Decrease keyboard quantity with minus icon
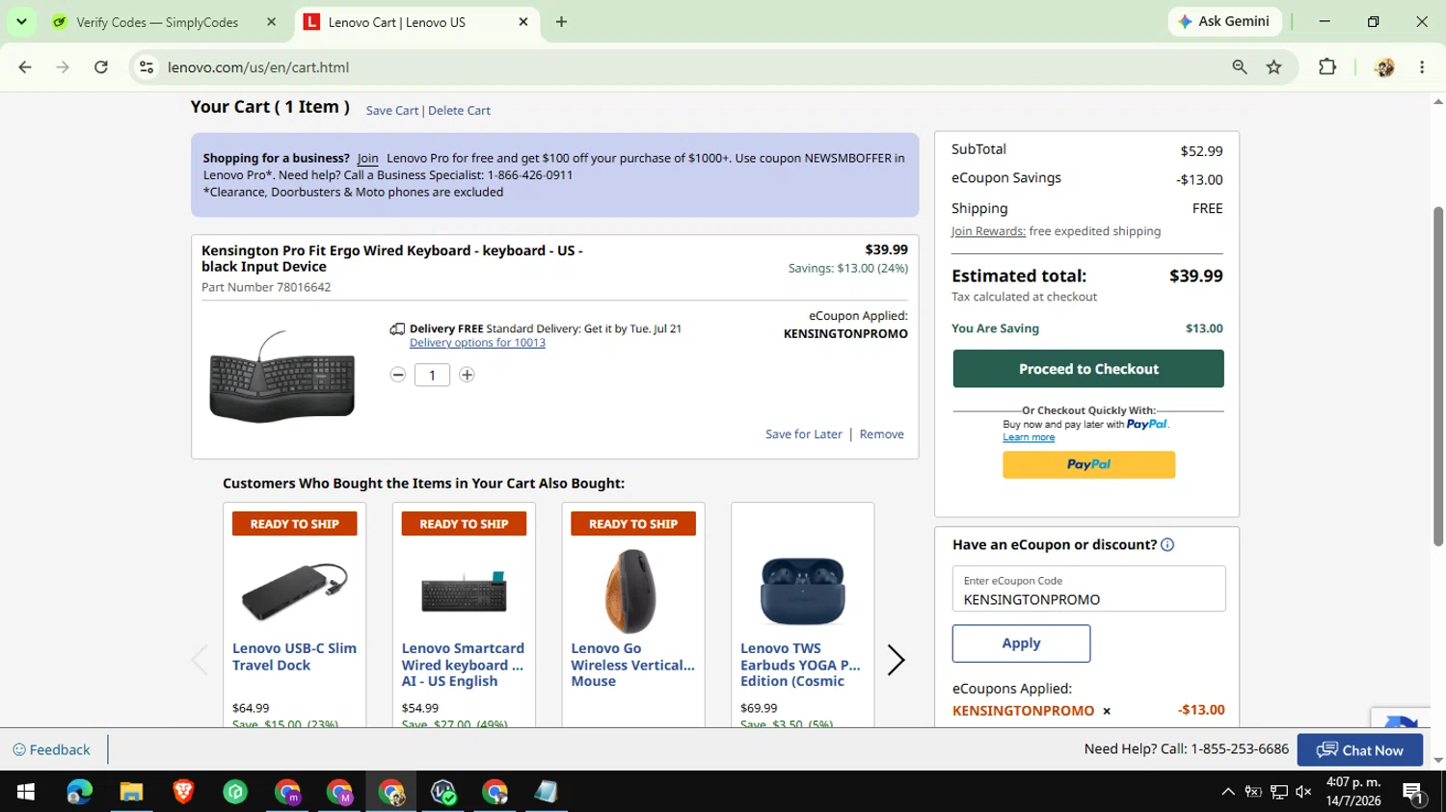1446x812 pixels. click(x=398, y=375)
